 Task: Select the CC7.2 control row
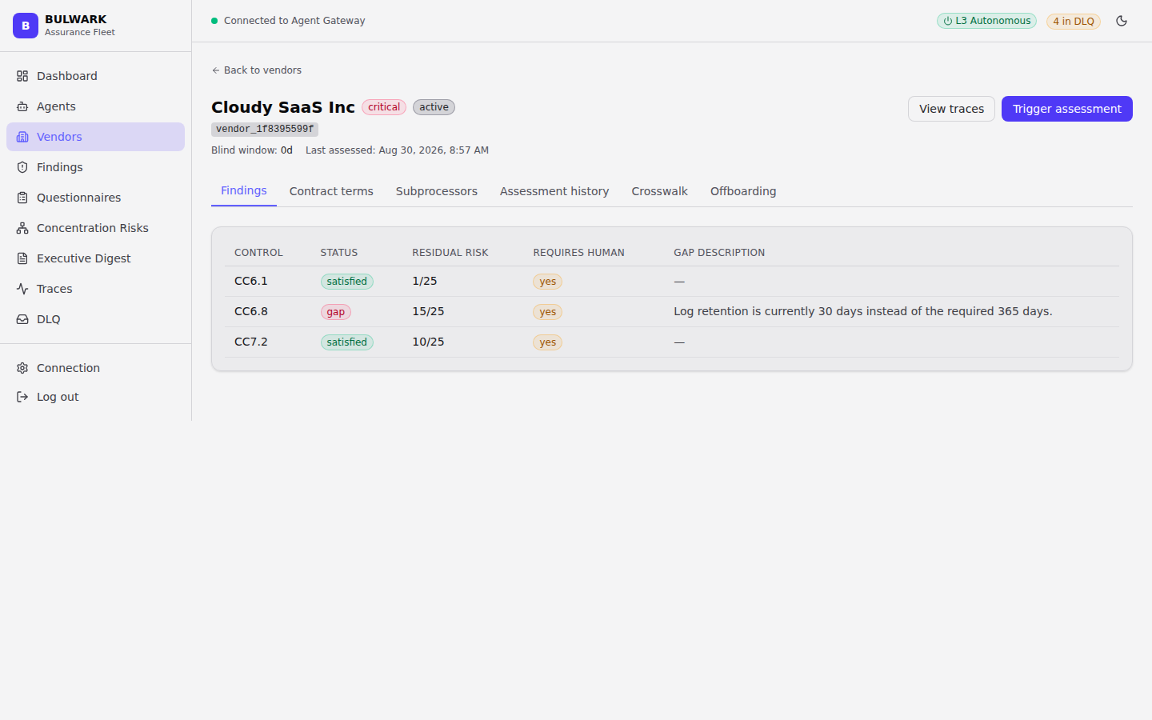coord(672,342)
